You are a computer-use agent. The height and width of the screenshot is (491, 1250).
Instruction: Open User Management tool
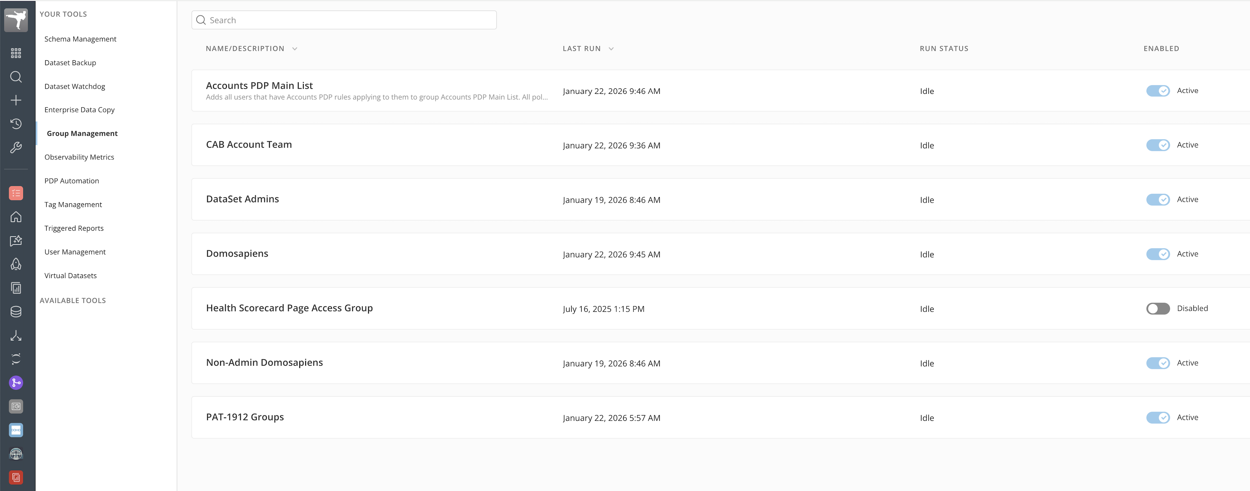click(75, 252)
